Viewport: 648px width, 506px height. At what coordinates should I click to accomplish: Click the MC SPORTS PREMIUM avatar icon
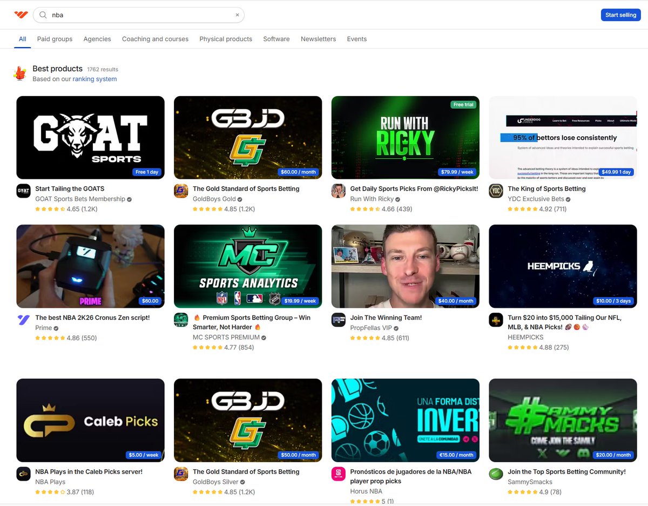click(181, 320)
